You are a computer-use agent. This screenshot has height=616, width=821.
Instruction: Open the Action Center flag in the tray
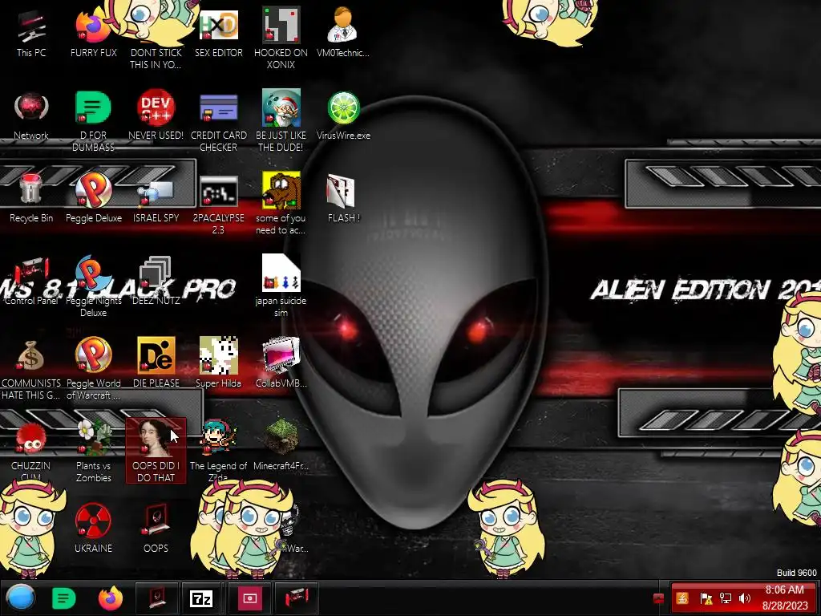pos(706,598)
